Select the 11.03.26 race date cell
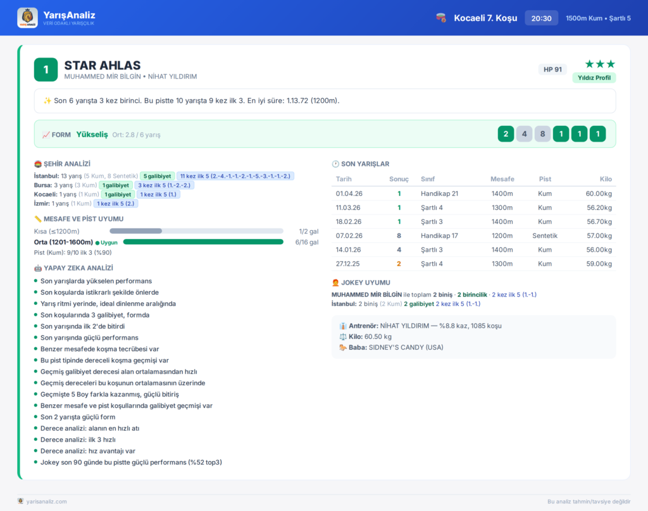648x511 pixels. pyautogui.click(x=348, y=207)
